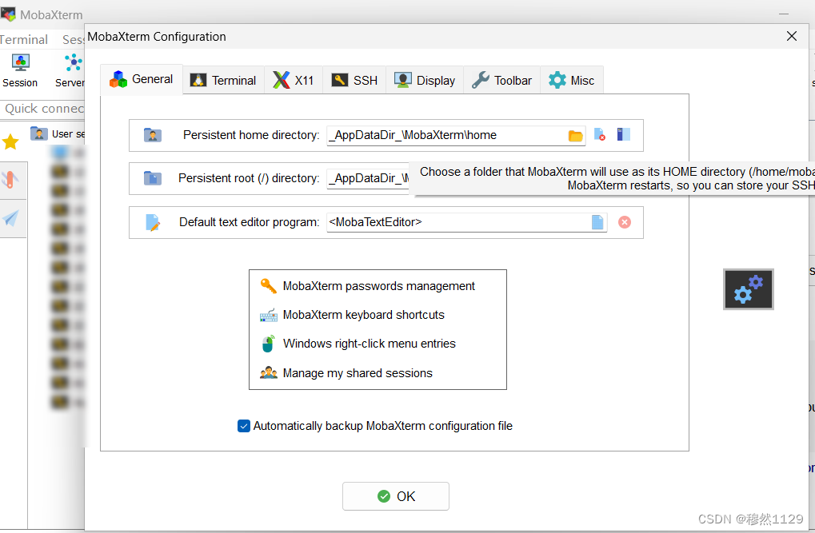Open Windows right-click menu entries
815x533 pixels.
click(x=369, y=344)
